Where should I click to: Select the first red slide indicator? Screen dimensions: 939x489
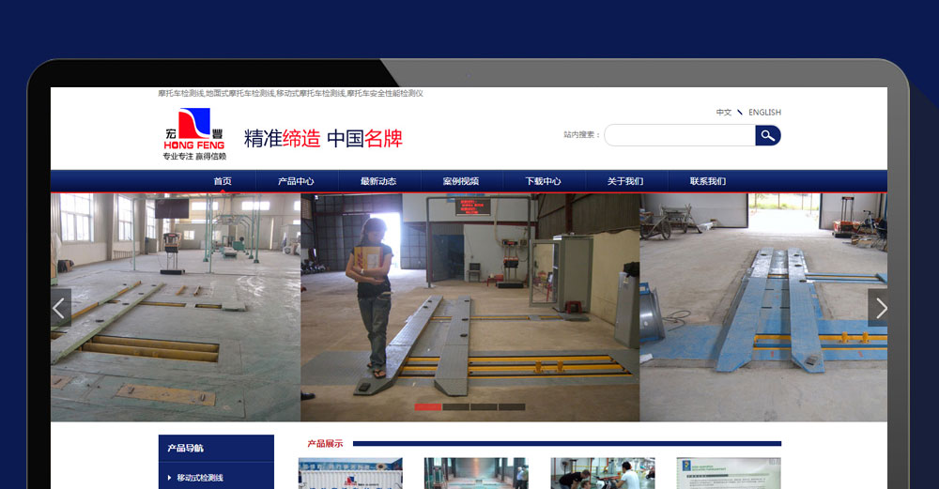427,407
